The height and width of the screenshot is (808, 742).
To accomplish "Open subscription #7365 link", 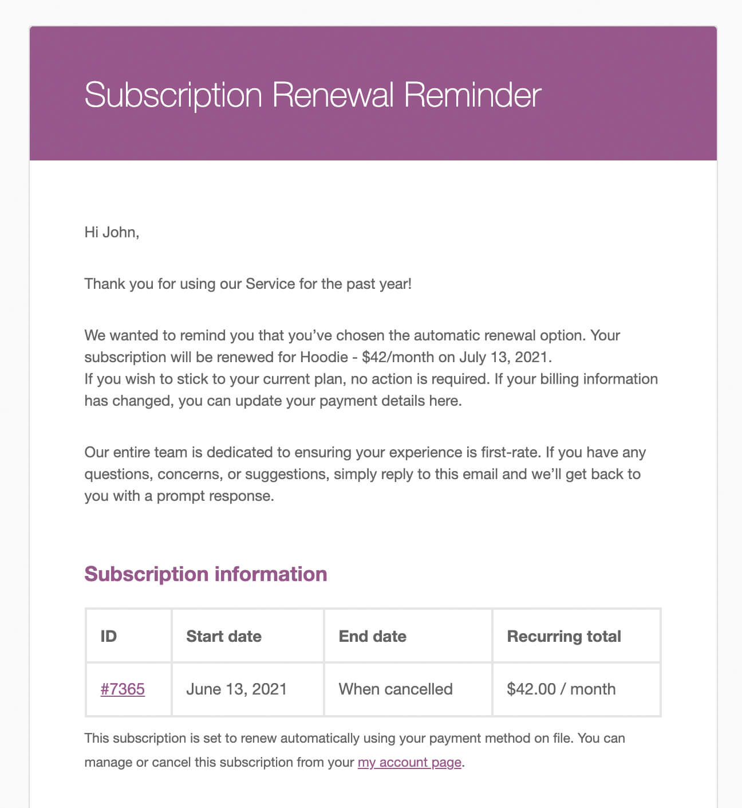I will tap(123, 689).
